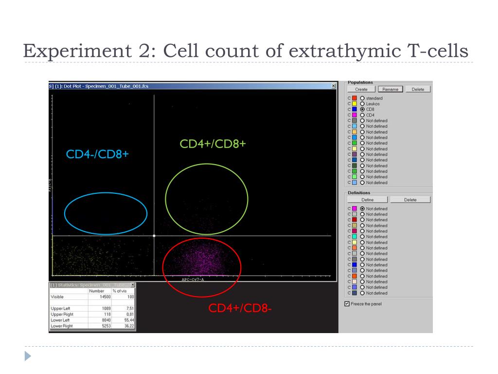Screen dimensions: 498x374
Task: Click the Upper Left row label
Action: 60,308
